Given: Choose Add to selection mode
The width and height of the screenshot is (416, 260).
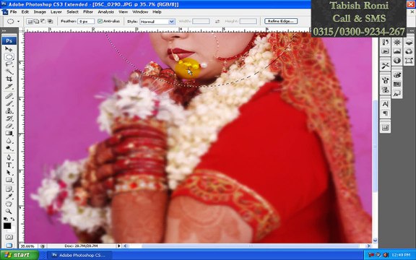Looking at the screenshot, I should pyautogui.click(x=36, y=21).
